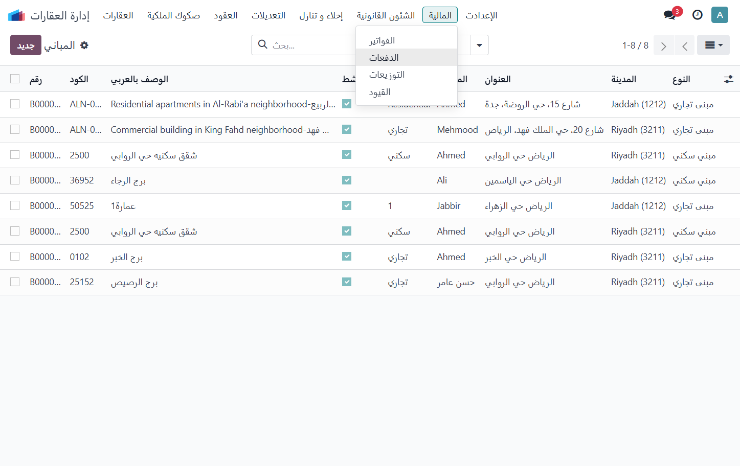This screenshot has width=740, height=466.
Task: Click the إدارة العقارات app title
Action: coord(60,15)
